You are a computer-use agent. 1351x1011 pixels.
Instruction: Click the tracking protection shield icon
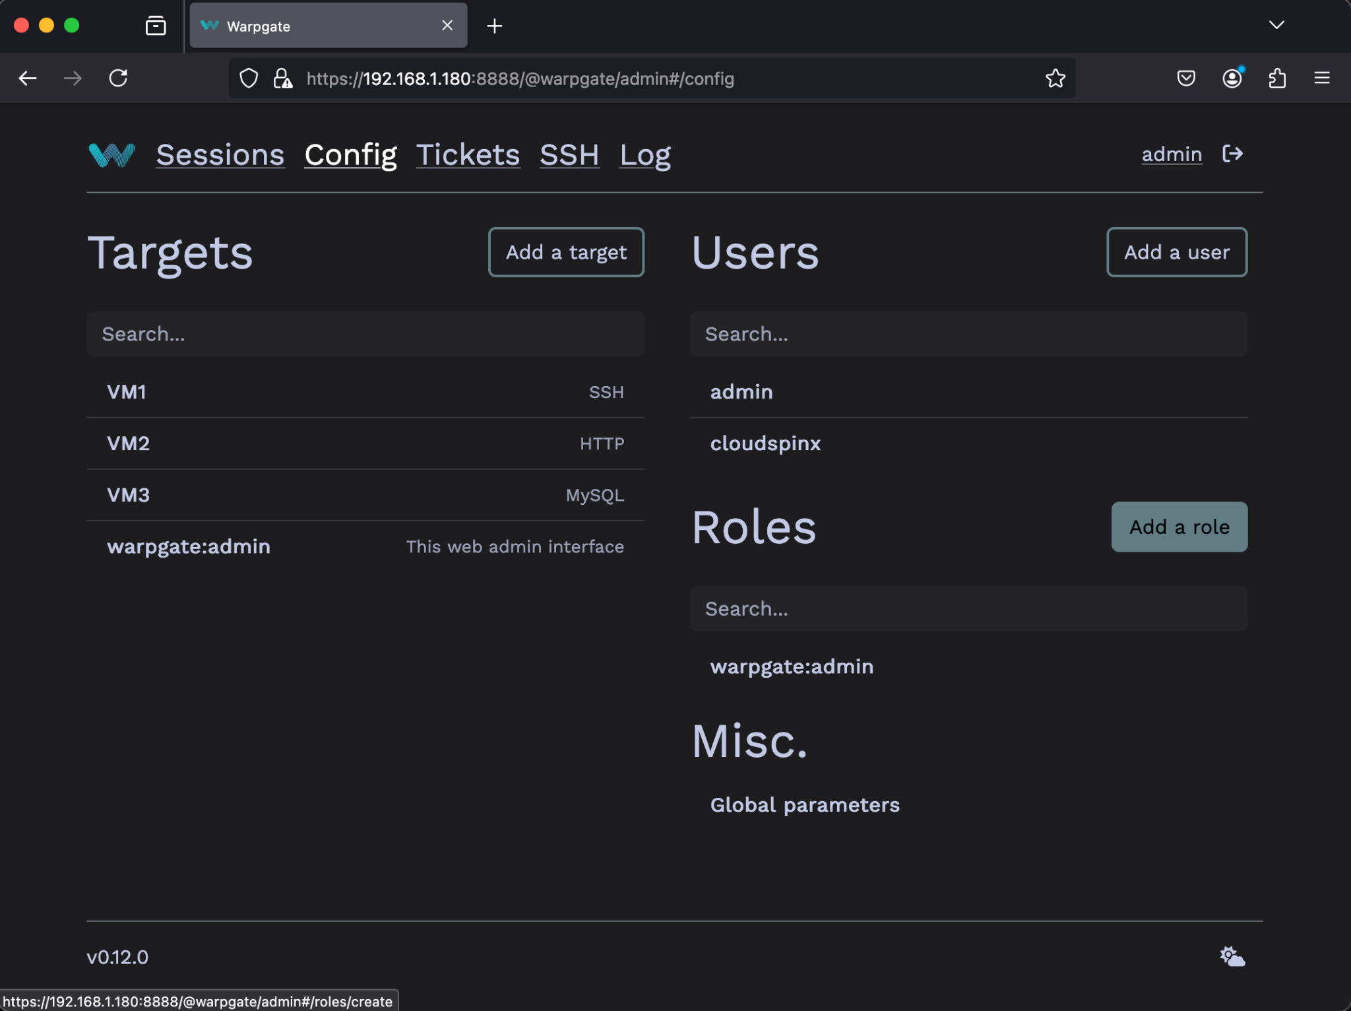coord(249,78)
